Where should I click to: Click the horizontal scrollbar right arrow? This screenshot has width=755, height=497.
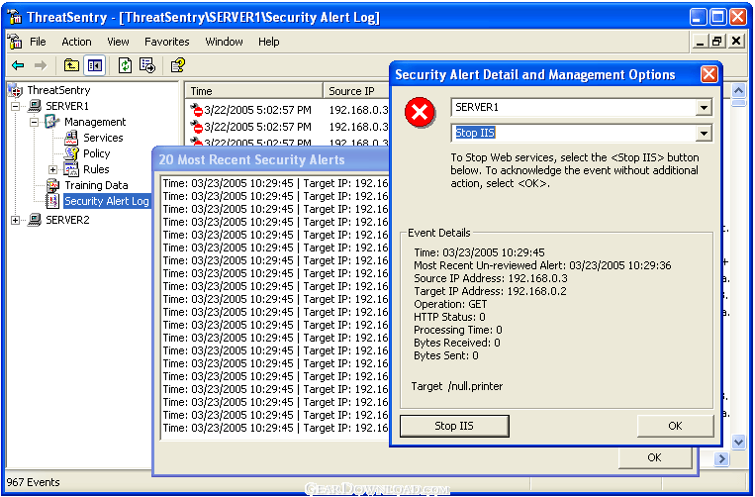pyautogui.click(x=721, y=459)
